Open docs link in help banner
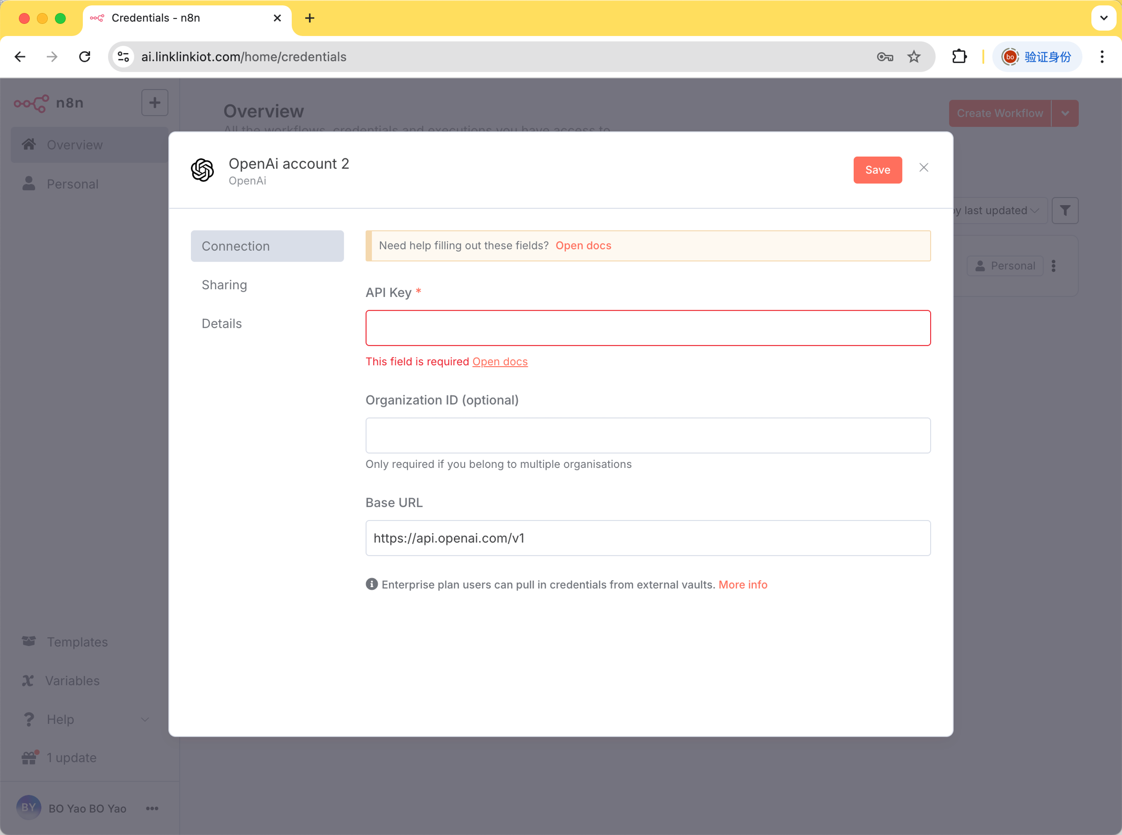The width and height of the screenshot is (1122, 835). 583,246
